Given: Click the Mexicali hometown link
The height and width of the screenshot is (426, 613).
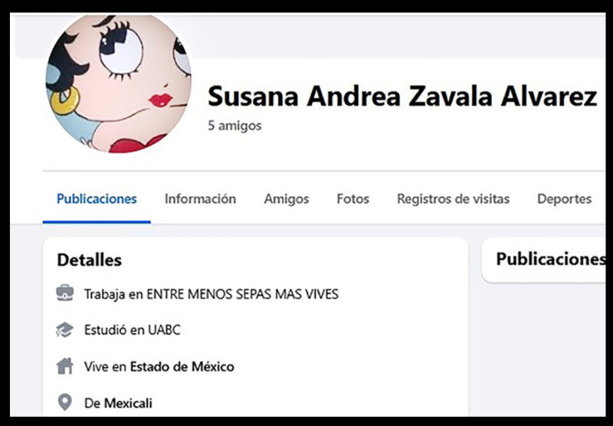Looking at the screenshot, I should (x=128, y=403).
